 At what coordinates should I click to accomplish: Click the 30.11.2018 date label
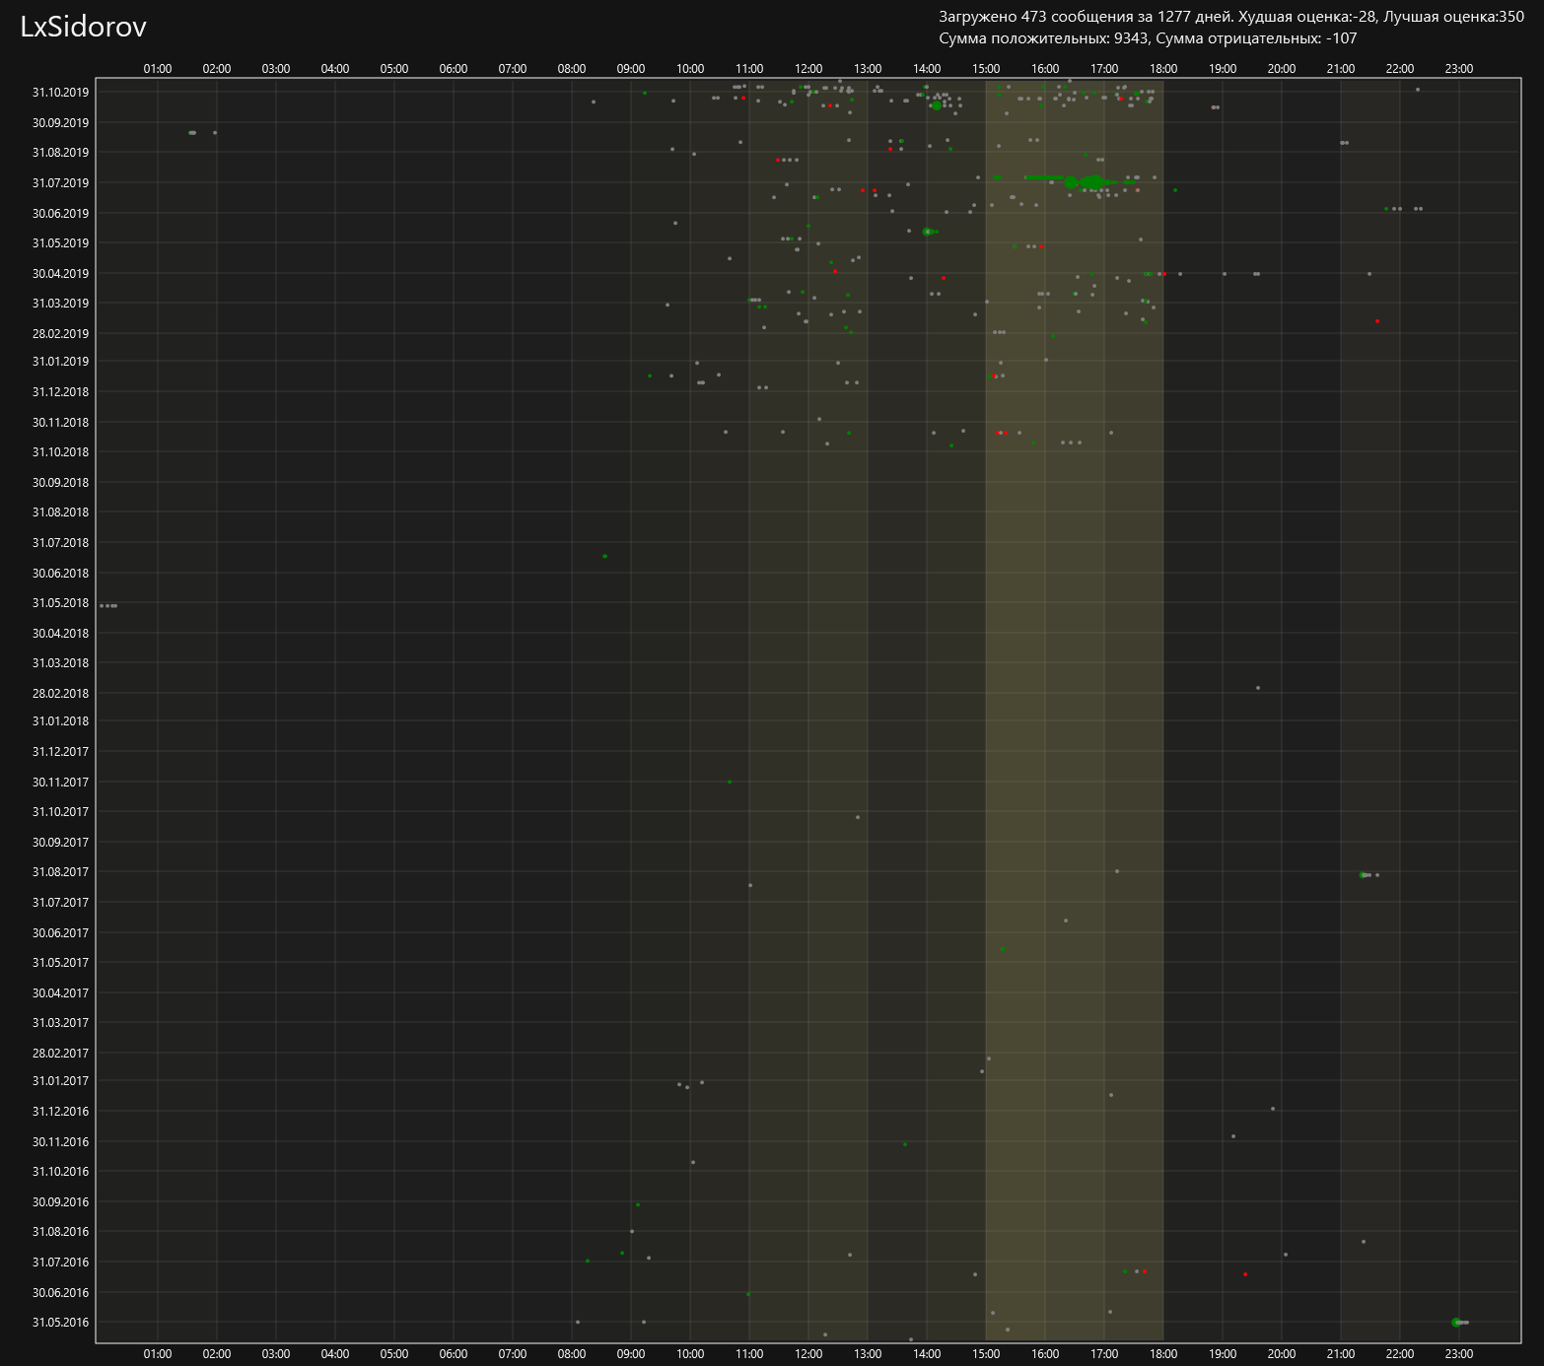60,423
